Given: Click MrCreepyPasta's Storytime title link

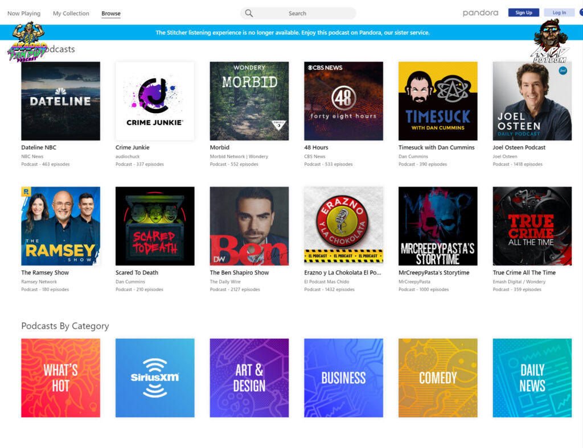Looking at the screenshot, I should [x=434, y=272].
